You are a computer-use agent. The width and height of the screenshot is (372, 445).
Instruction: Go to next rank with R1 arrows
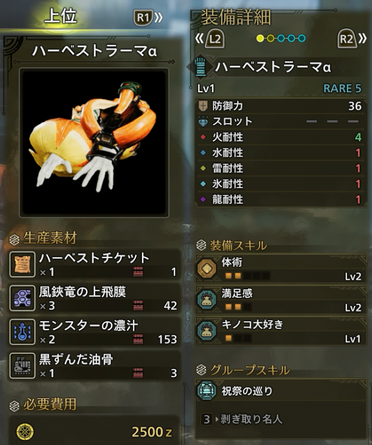[148, 18]
